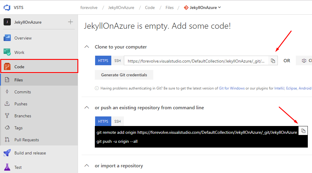Screen dimensions: 312x173
Task: Click the JekyllOnAzure project name in sidebar
Action: point(28,22)
